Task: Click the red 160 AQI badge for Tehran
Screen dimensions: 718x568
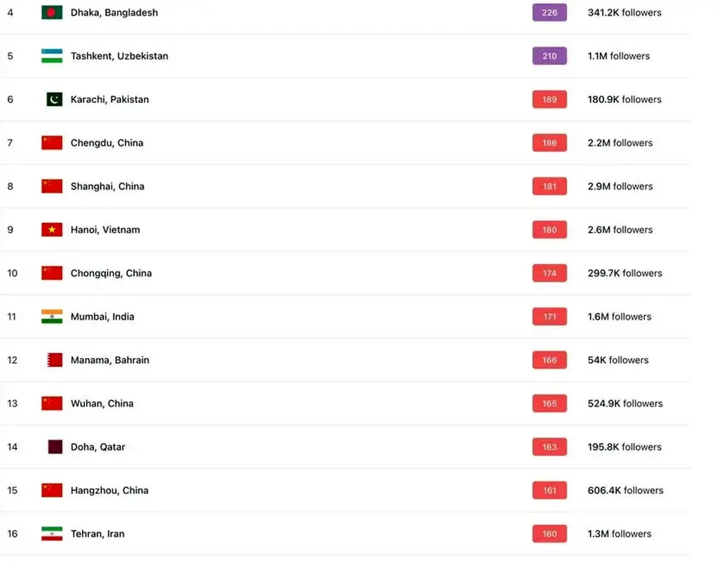Action: [x=549, y=534]
